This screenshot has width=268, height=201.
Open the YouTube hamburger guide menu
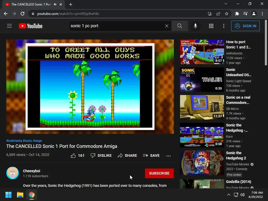9,26
